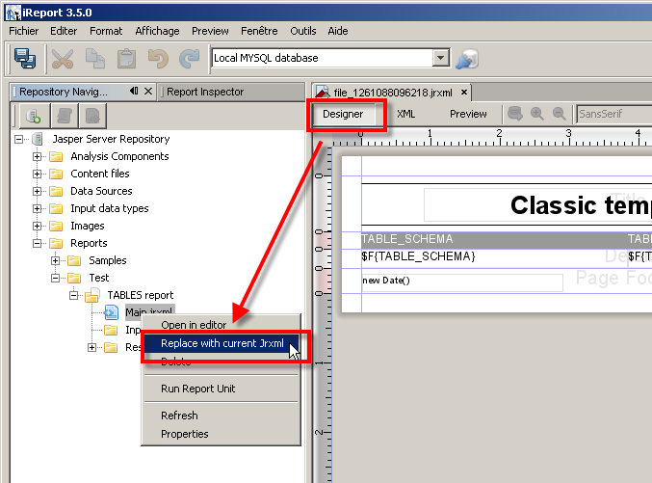Open the Affichage menu
The height and width of the screenshot is (483, 652).
(157, 31)
